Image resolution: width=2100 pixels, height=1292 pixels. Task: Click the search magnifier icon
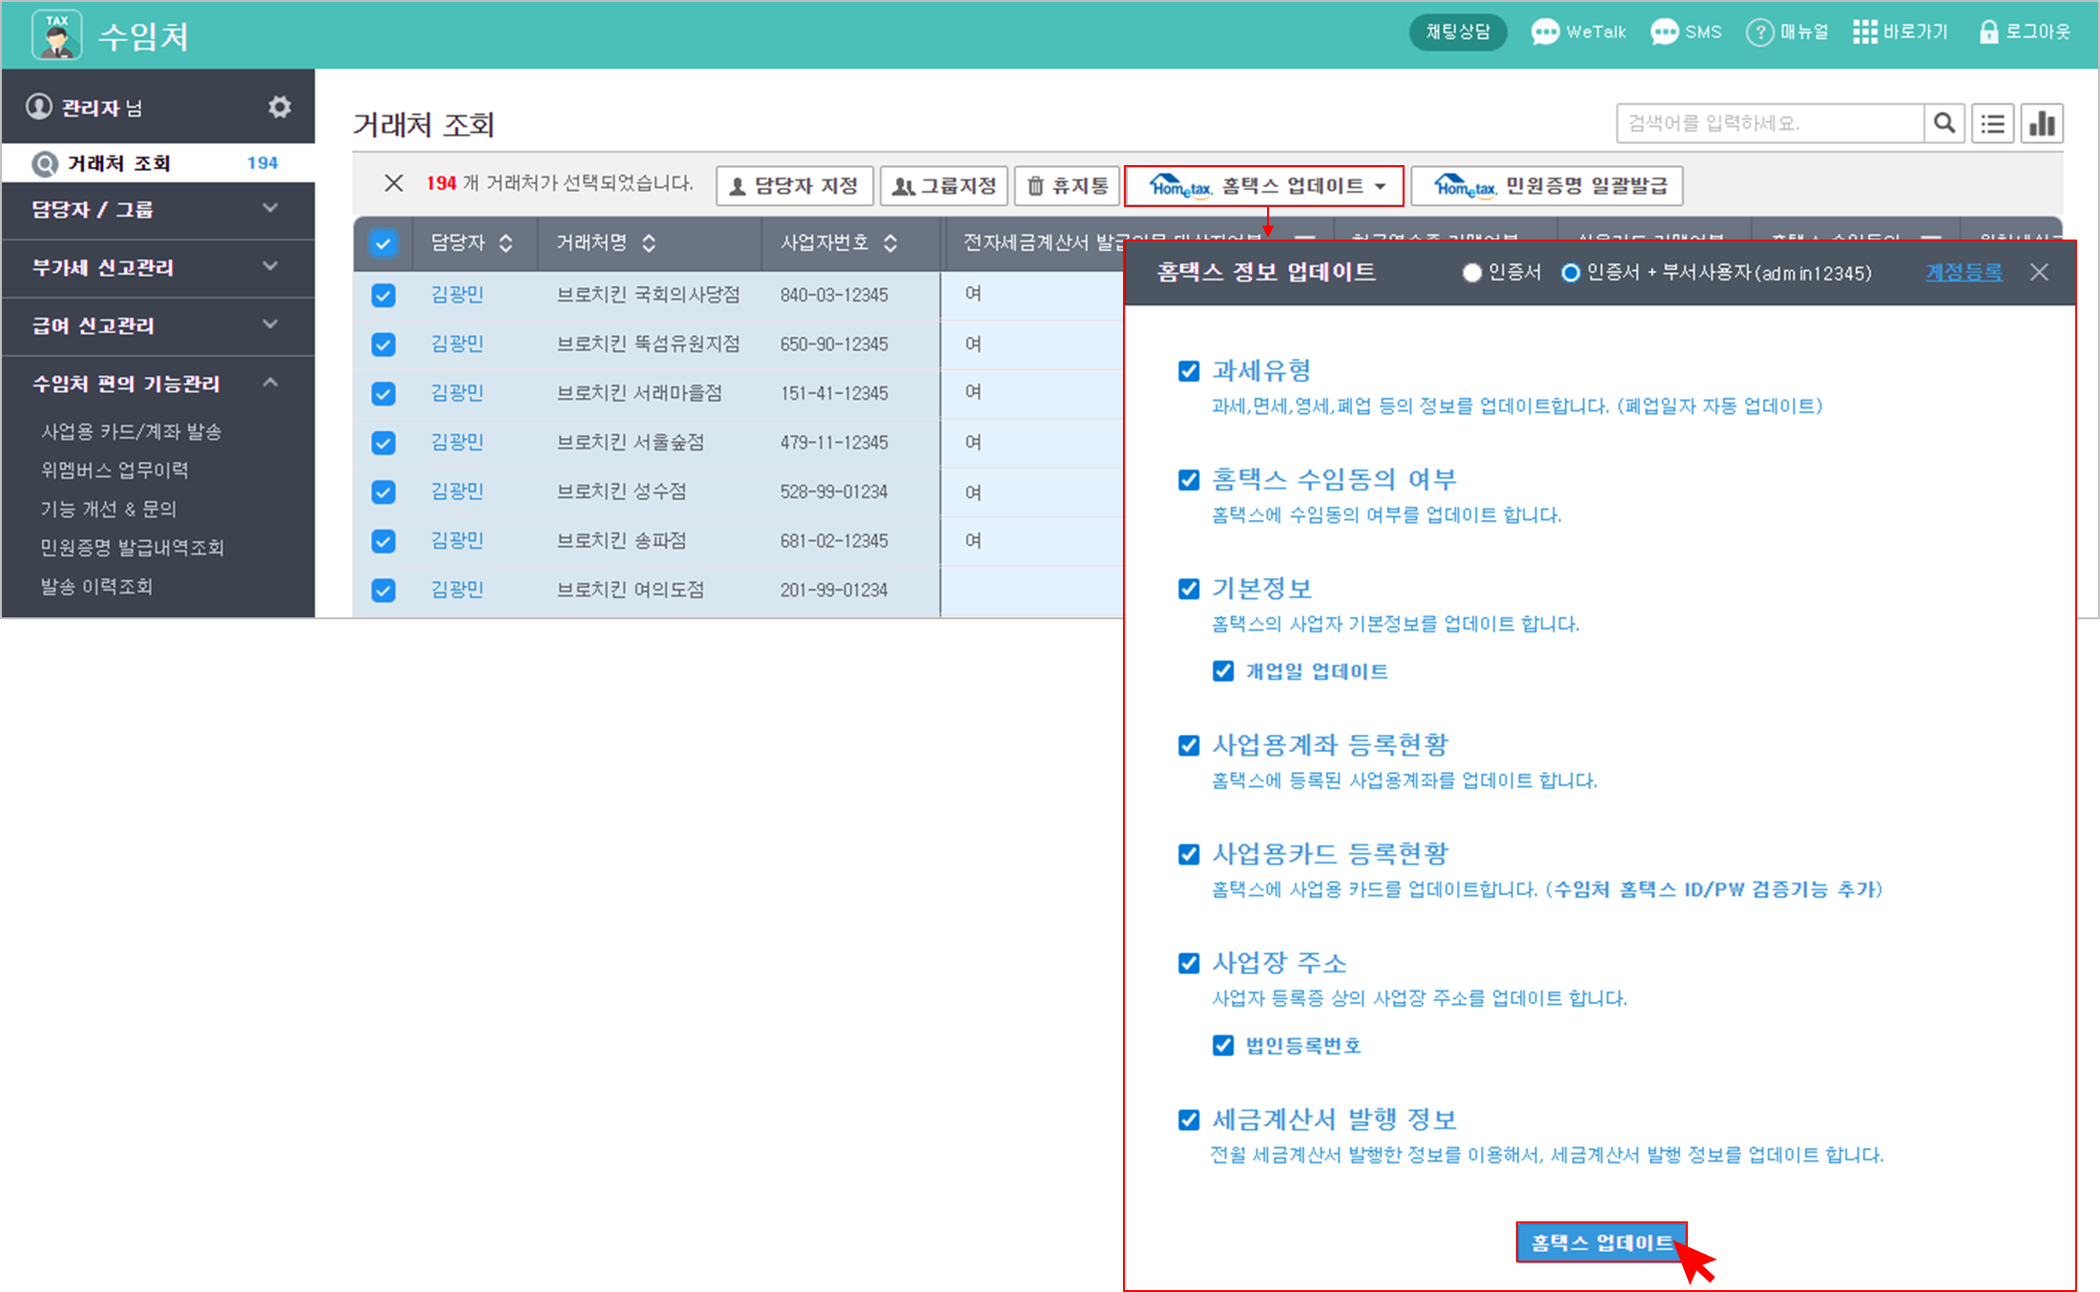(1944, 123)
